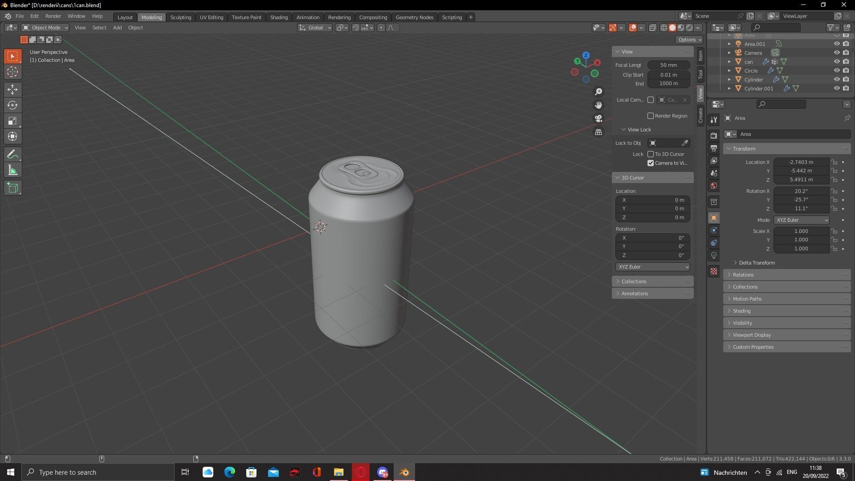
Task: Disable the Camera to View checkbox
Action: (651, 163)
